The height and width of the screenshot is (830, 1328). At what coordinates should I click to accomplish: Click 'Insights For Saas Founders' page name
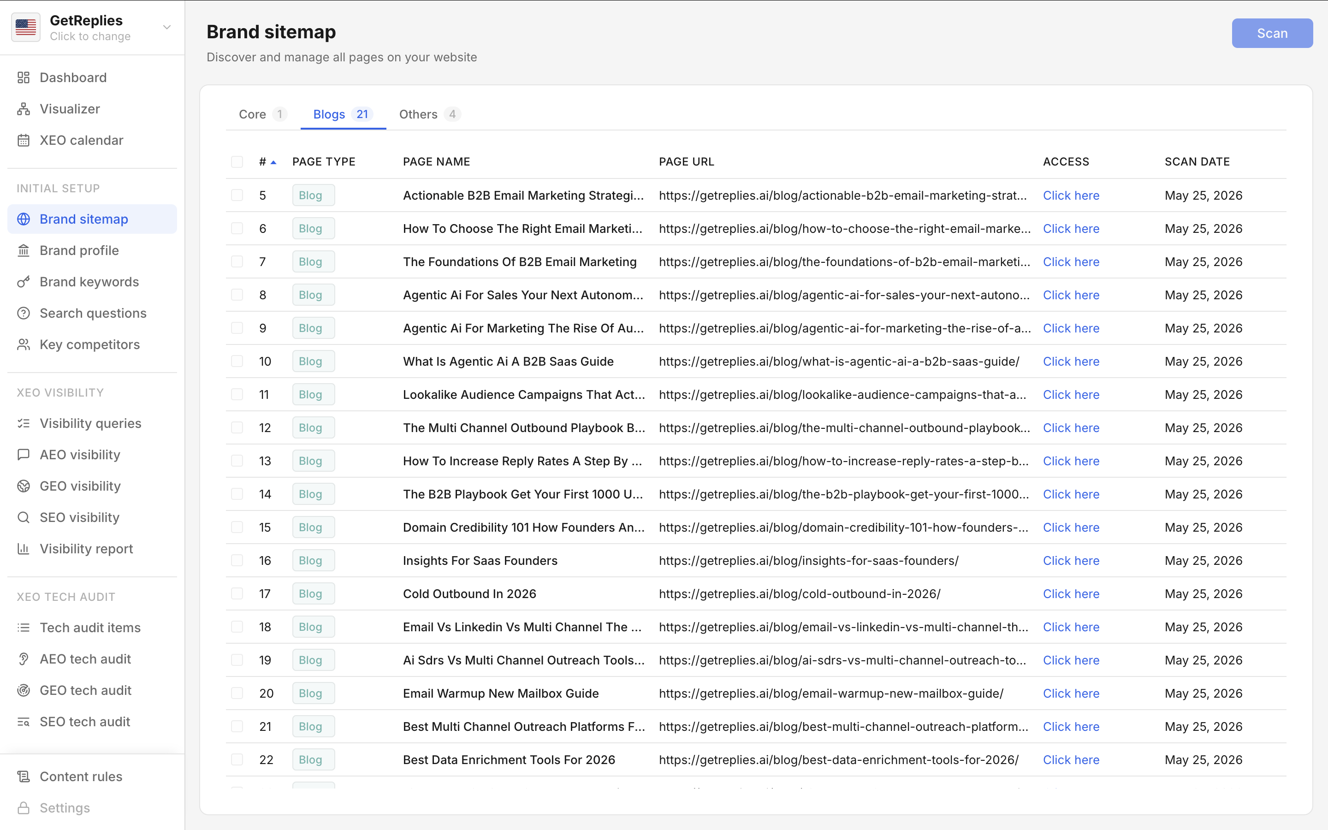point(480,560)
